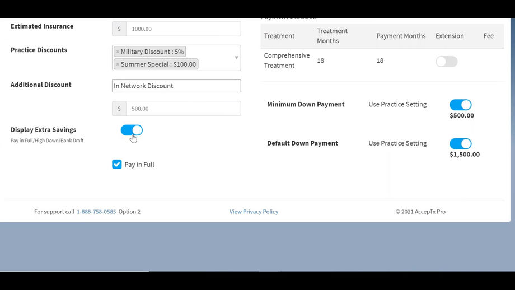This screenshot has height=290, width=515.
Task: Call support number 1-888-758-0585 link
Action: pos(96,212)
